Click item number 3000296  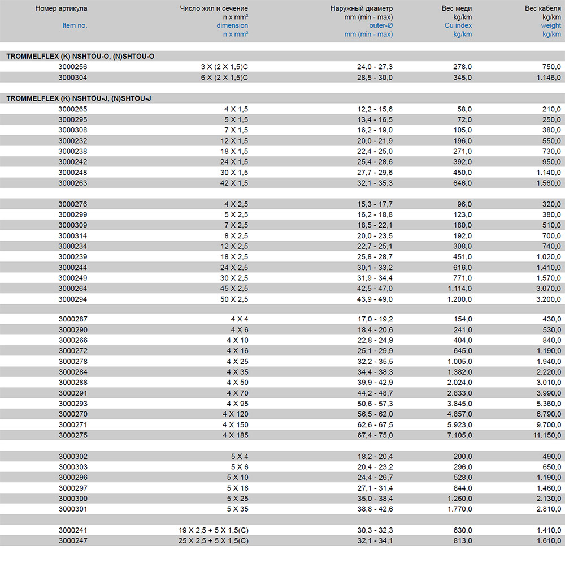73,477
